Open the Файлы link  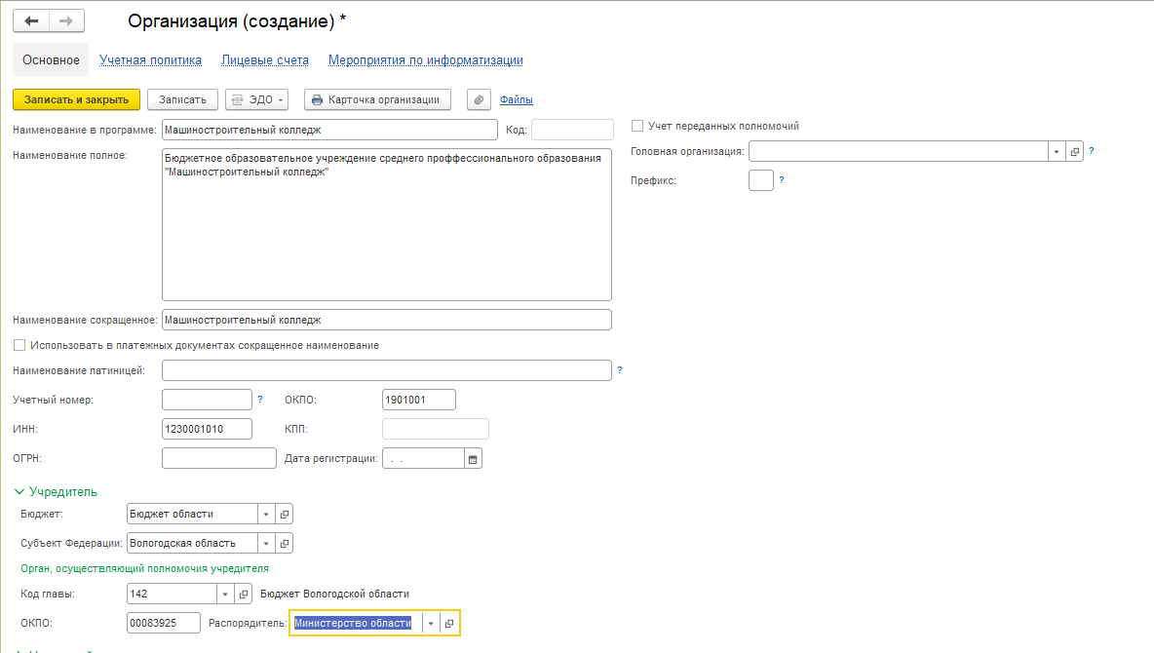(516, 99)
